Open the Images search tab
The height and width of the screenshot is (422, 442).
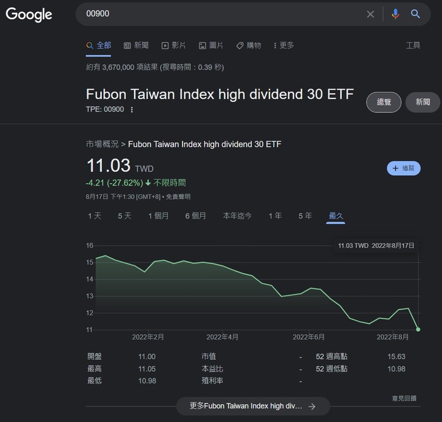pyautogui.click(x=211, y=45)
